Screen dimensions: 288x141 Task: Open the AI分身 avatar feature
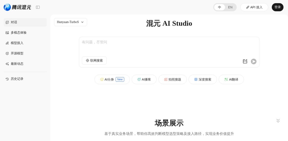click(x=112, y=80)
